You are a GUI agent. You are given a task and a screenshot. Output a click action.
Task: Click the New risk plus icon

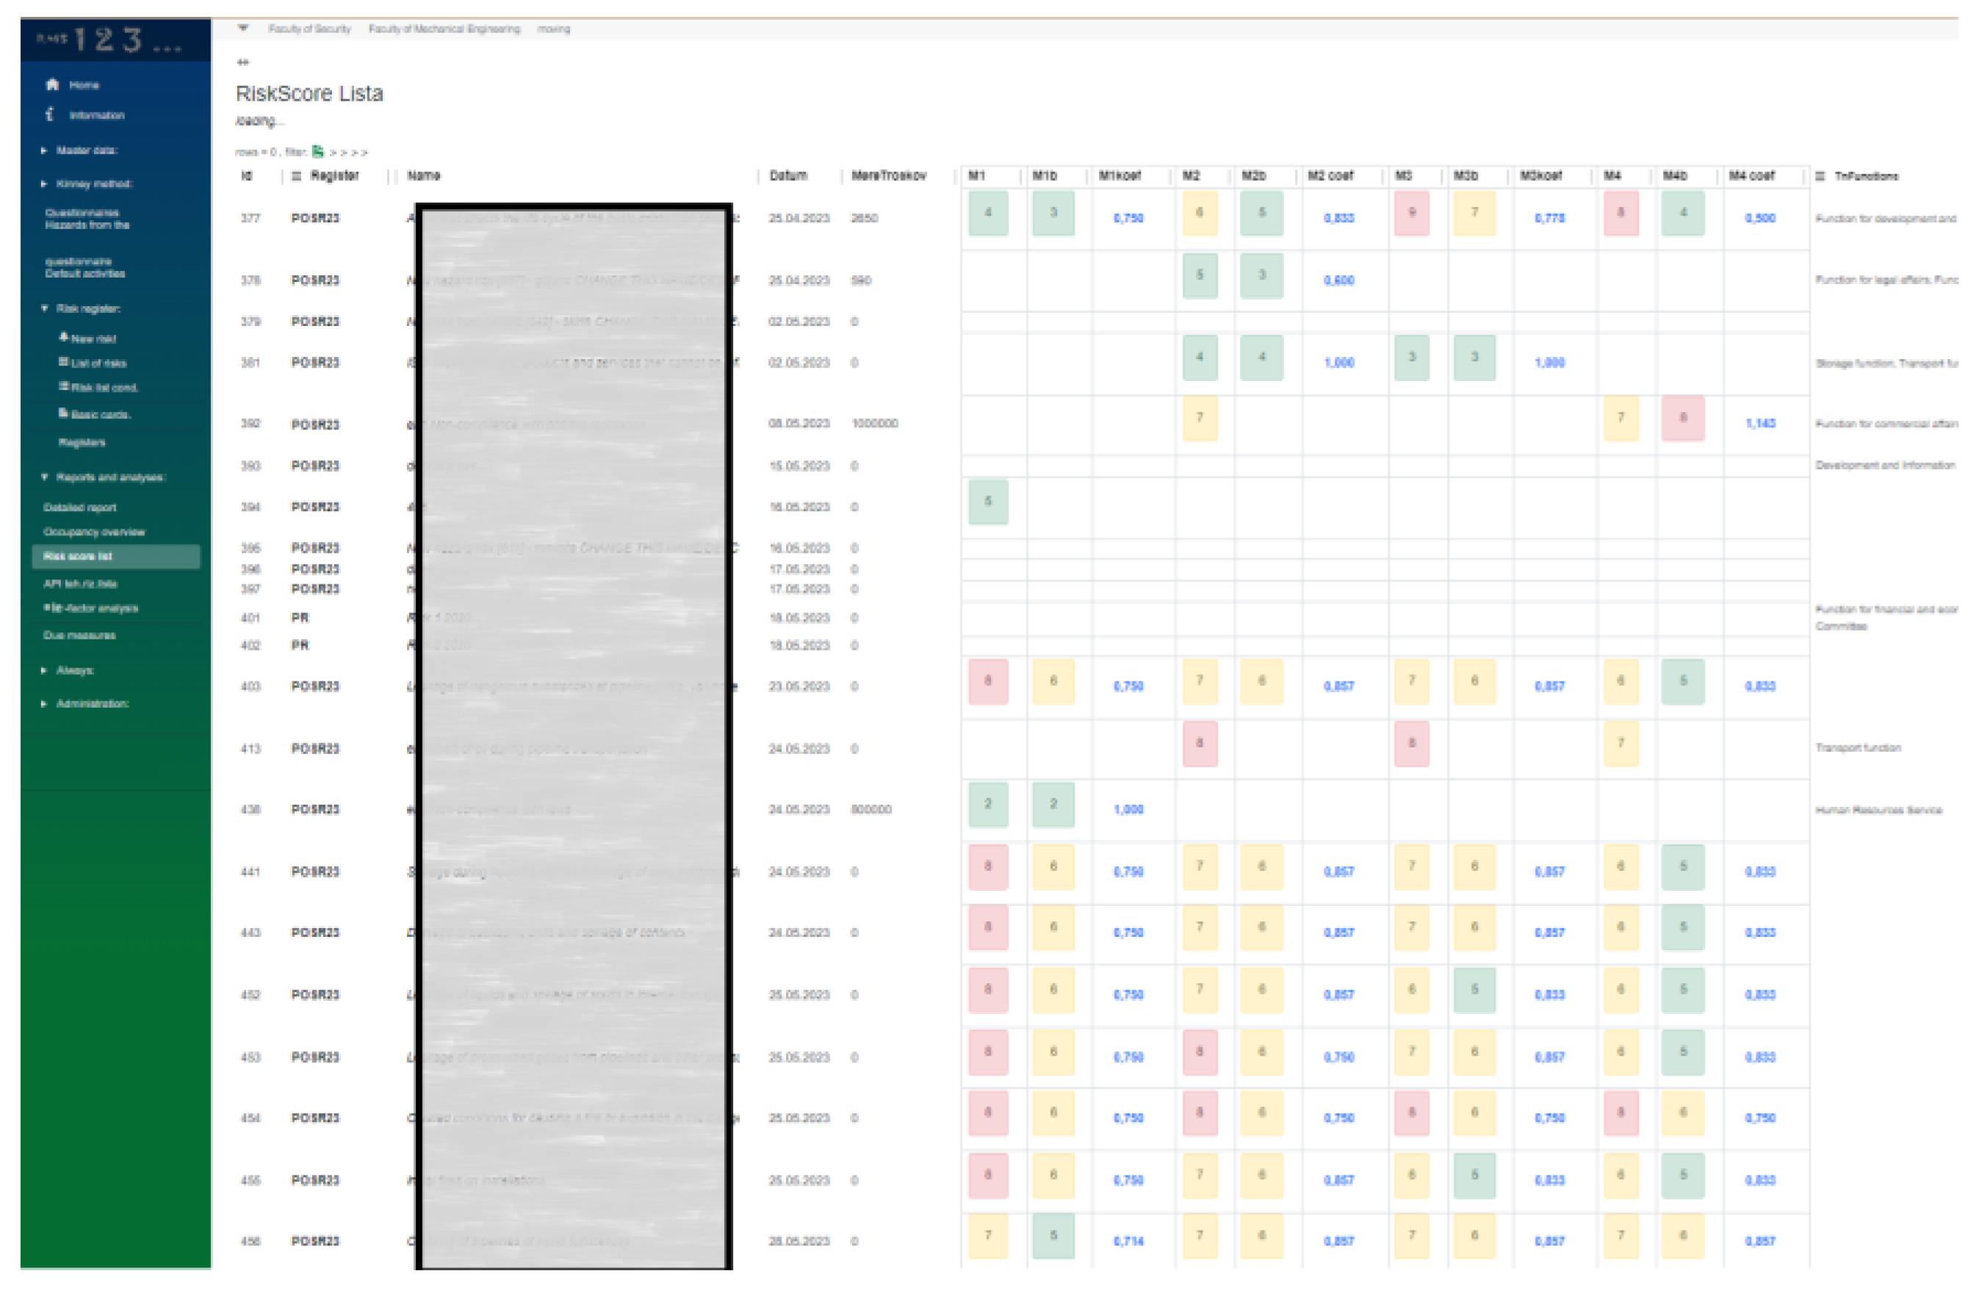(63, 338)
